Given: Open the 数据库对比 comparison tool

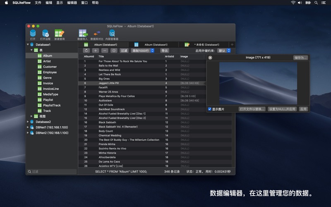Looking at the screenshot, I should [x=97, y=34].
